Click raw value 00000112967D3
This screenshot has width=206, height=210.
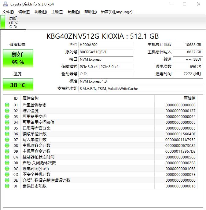coord(181,151)
